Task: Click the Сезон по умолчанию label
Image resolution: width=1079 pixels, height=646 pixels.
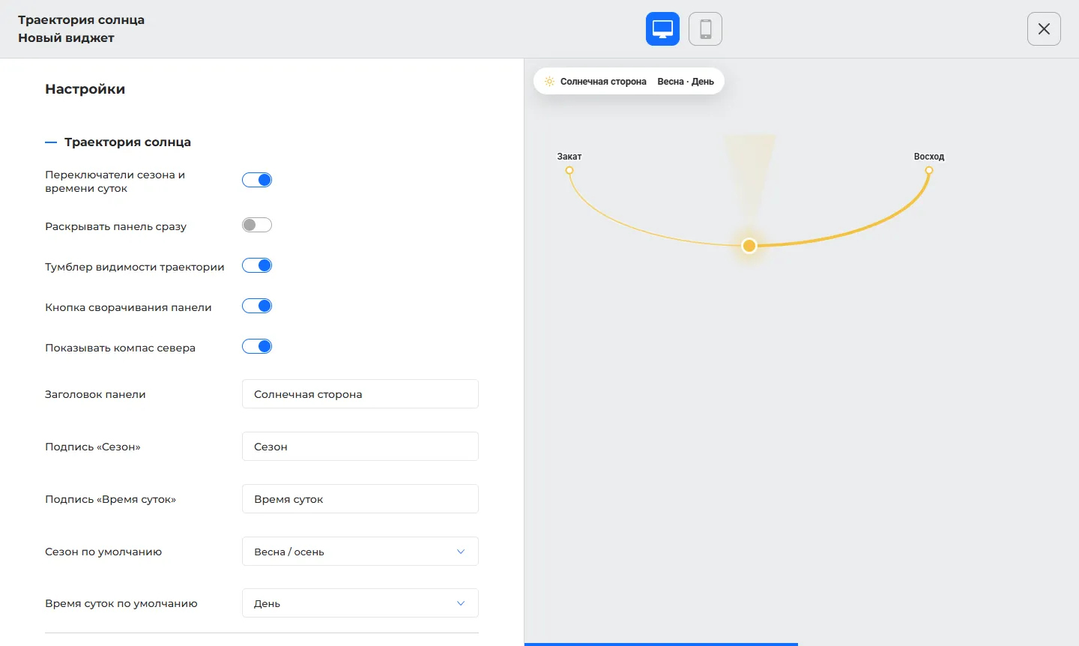Action: coord(103,552)
